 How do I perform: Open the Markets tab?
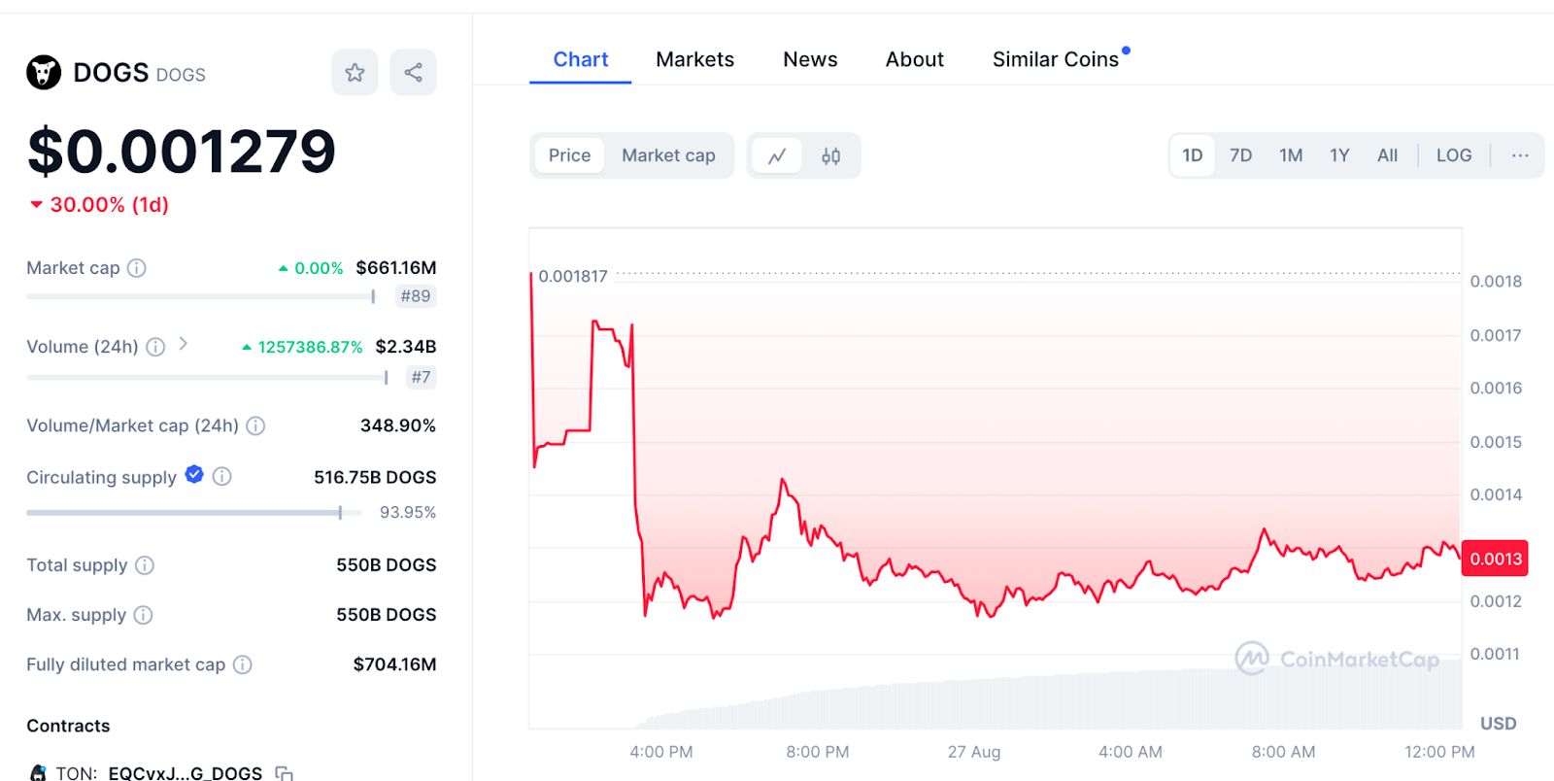coord(694,59)
